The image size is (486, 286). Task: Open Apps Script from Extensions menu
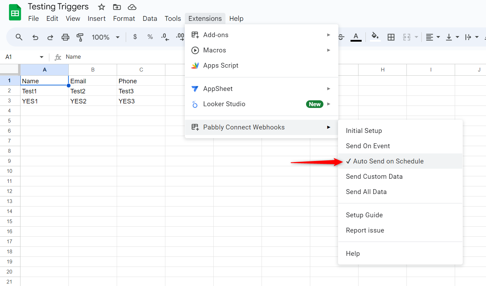tap(262, 66)
